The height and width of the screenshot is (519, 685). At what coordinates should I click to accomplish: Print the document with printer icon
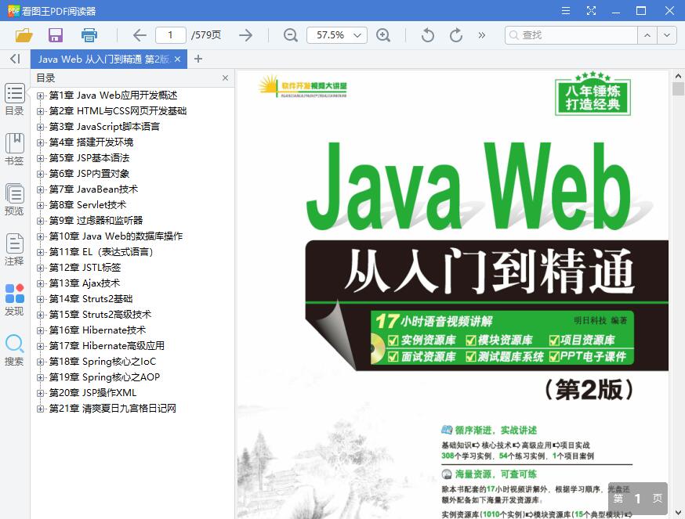[x=89, y=35]
